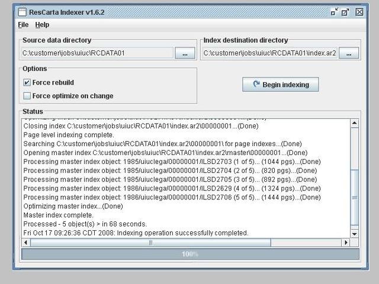Click the Status log's horizontal scrollbar thumb
This screenshot has width=379, height=284.
[151, 242]
